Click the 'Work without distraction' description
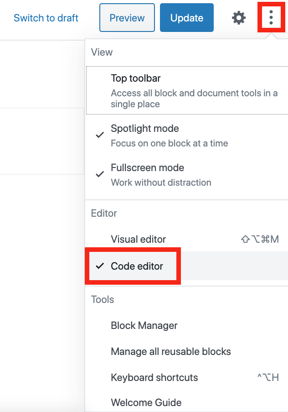The image size is (288, 412). click(x=161, y=183)
